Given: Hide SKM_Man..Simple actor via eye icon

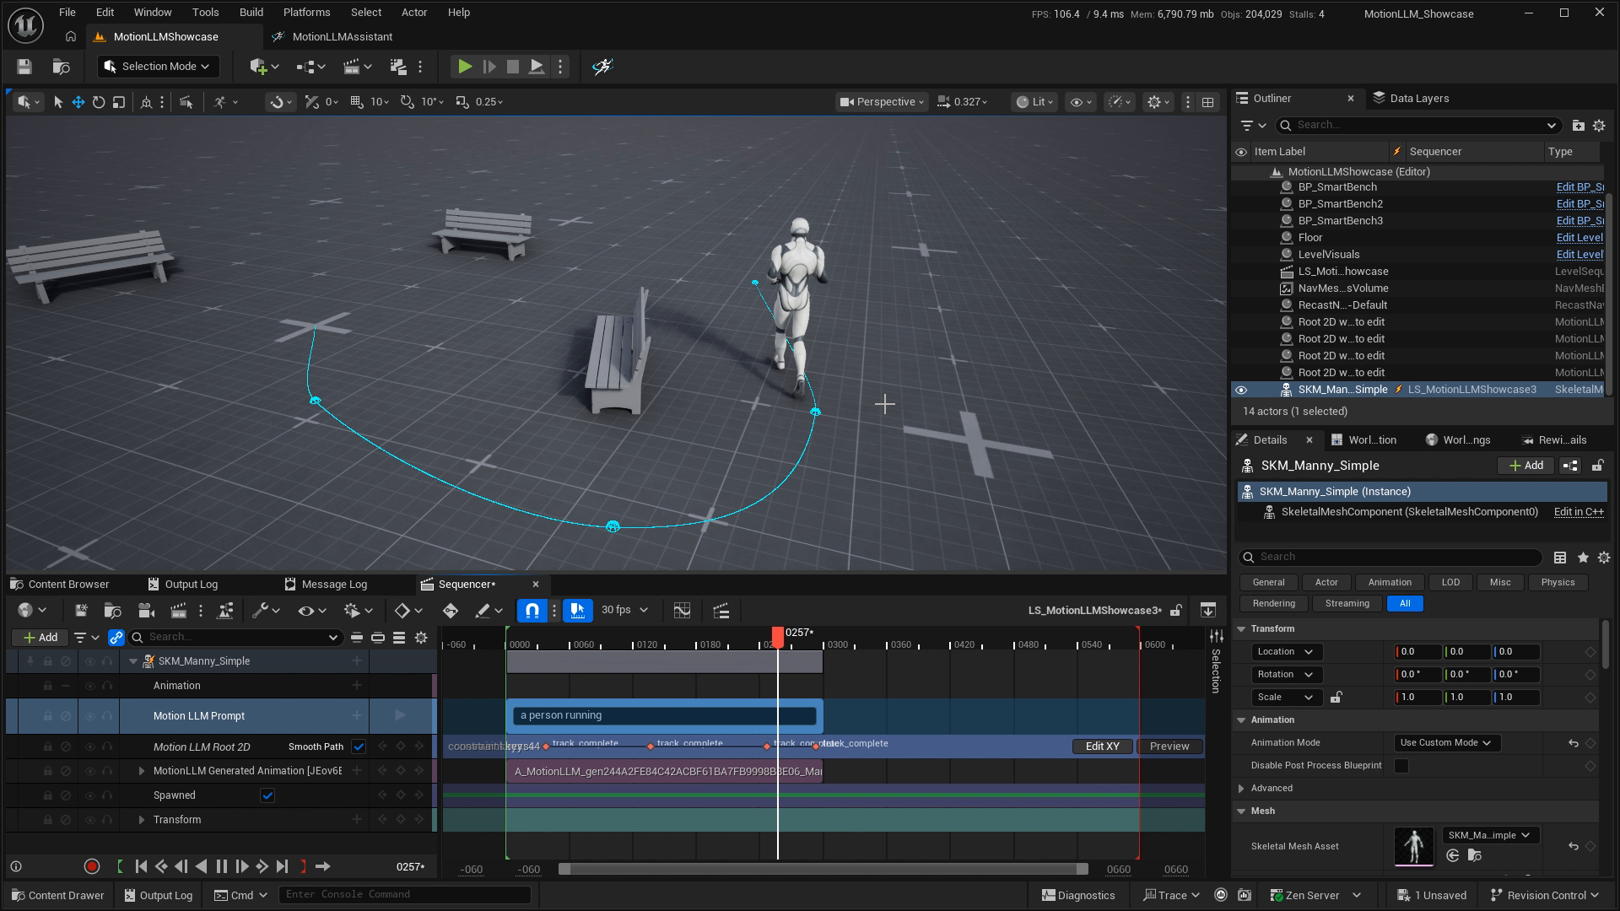Looking at the screenshot, I should pos(1241,390).
